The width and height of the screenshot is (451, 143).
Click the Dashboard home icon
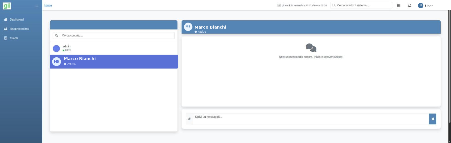[x=5, y=19]
